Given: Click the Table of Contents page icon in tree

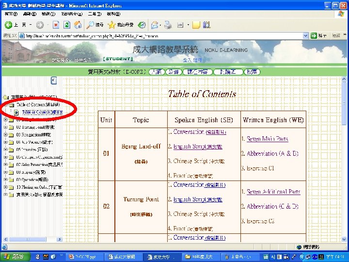Looking at the screenshot, I should 16,112.
